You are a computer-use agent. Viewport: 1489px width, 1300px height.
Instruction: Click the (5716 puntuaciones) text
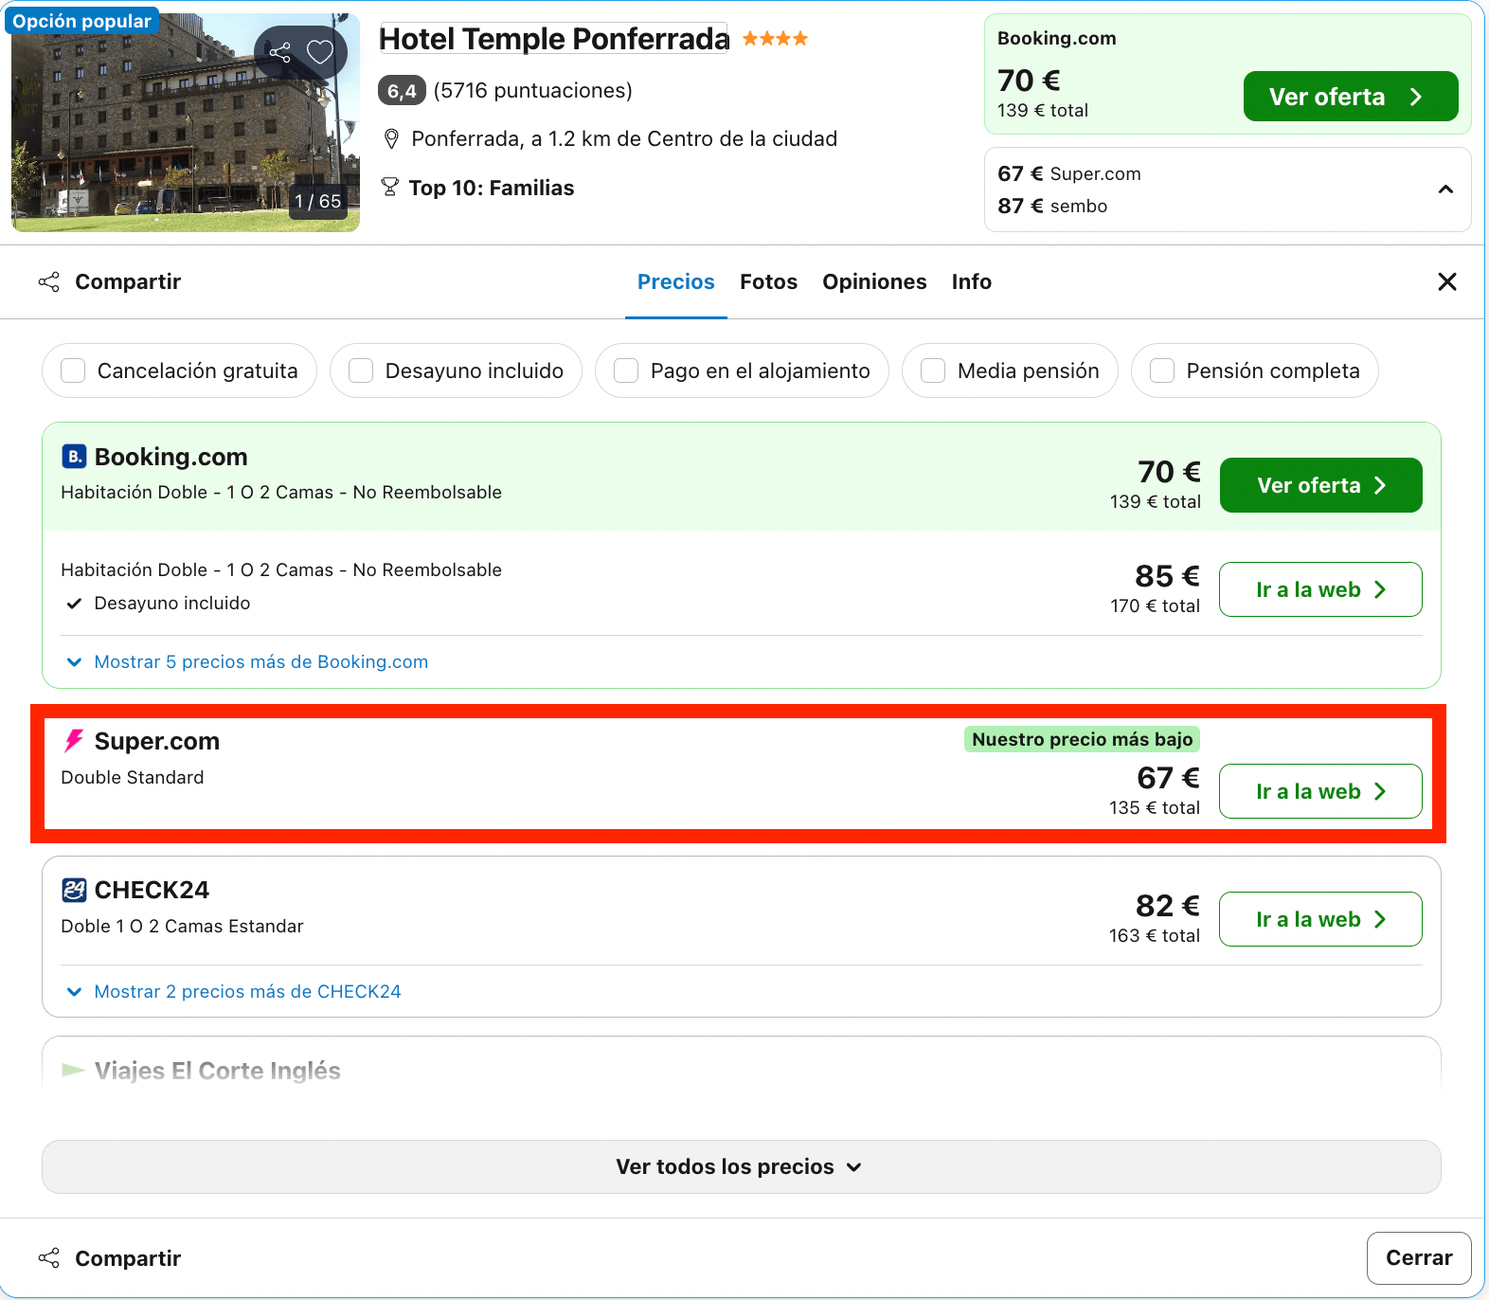pos(532,91)
